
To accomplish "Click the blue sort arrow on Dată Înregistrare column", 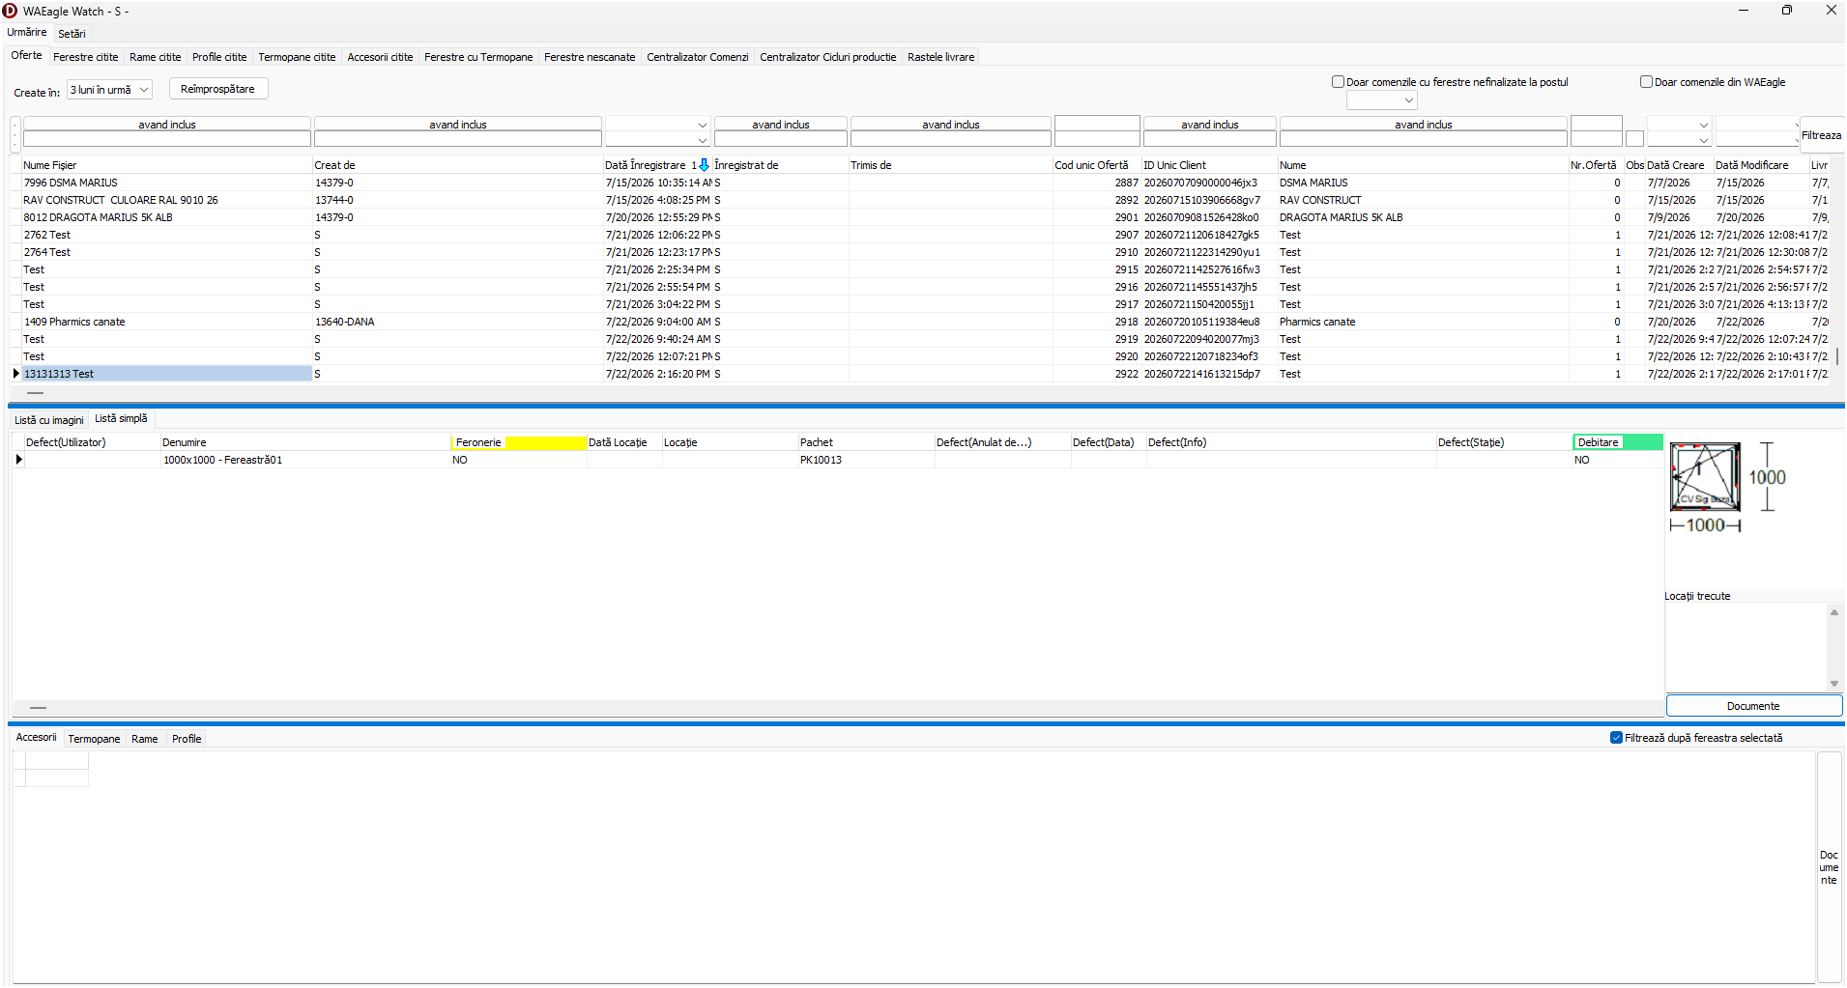I will pyautogui.click(x=704, y=165).
